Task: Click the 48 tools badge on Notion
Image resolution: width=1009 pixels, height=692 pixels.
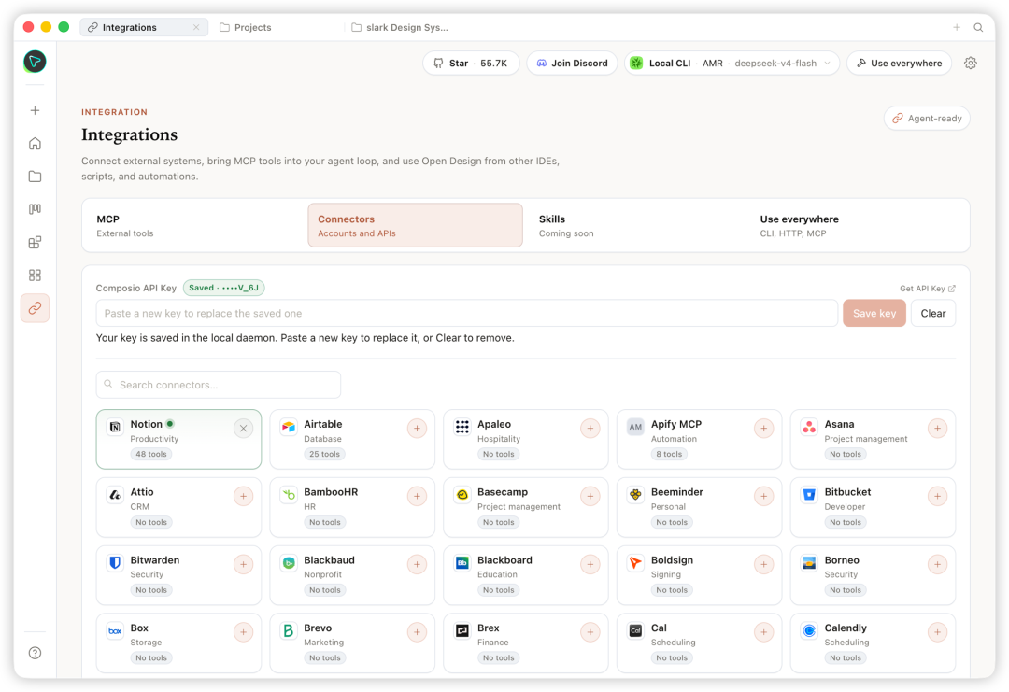Action: (x=151, y=454)
